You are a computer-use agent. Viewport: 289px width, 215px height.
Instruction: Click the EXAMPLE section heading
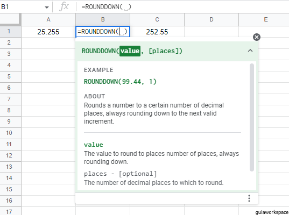[98, 70]
